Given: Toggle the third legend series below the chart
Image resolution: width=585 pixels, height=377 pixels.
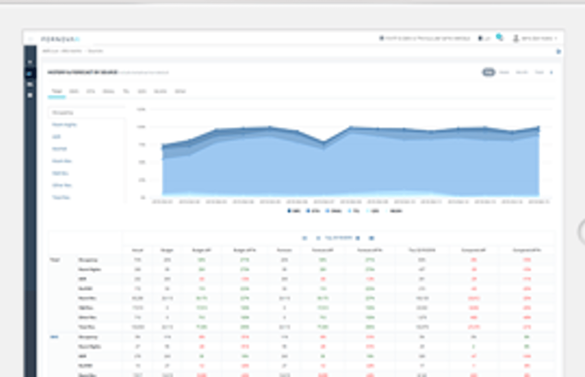Looking at the screenshot, I should [x=333, y=211].
